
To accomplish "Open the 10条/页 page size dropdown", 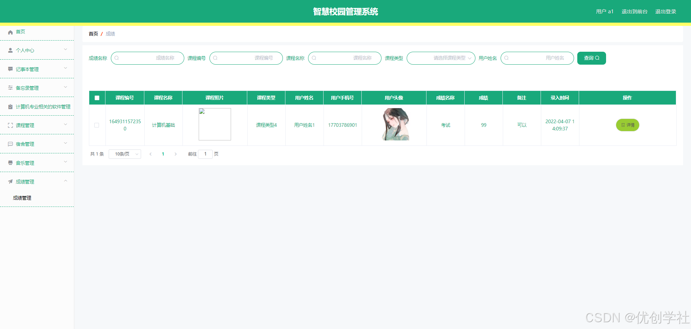I will [x=125, y=154].
